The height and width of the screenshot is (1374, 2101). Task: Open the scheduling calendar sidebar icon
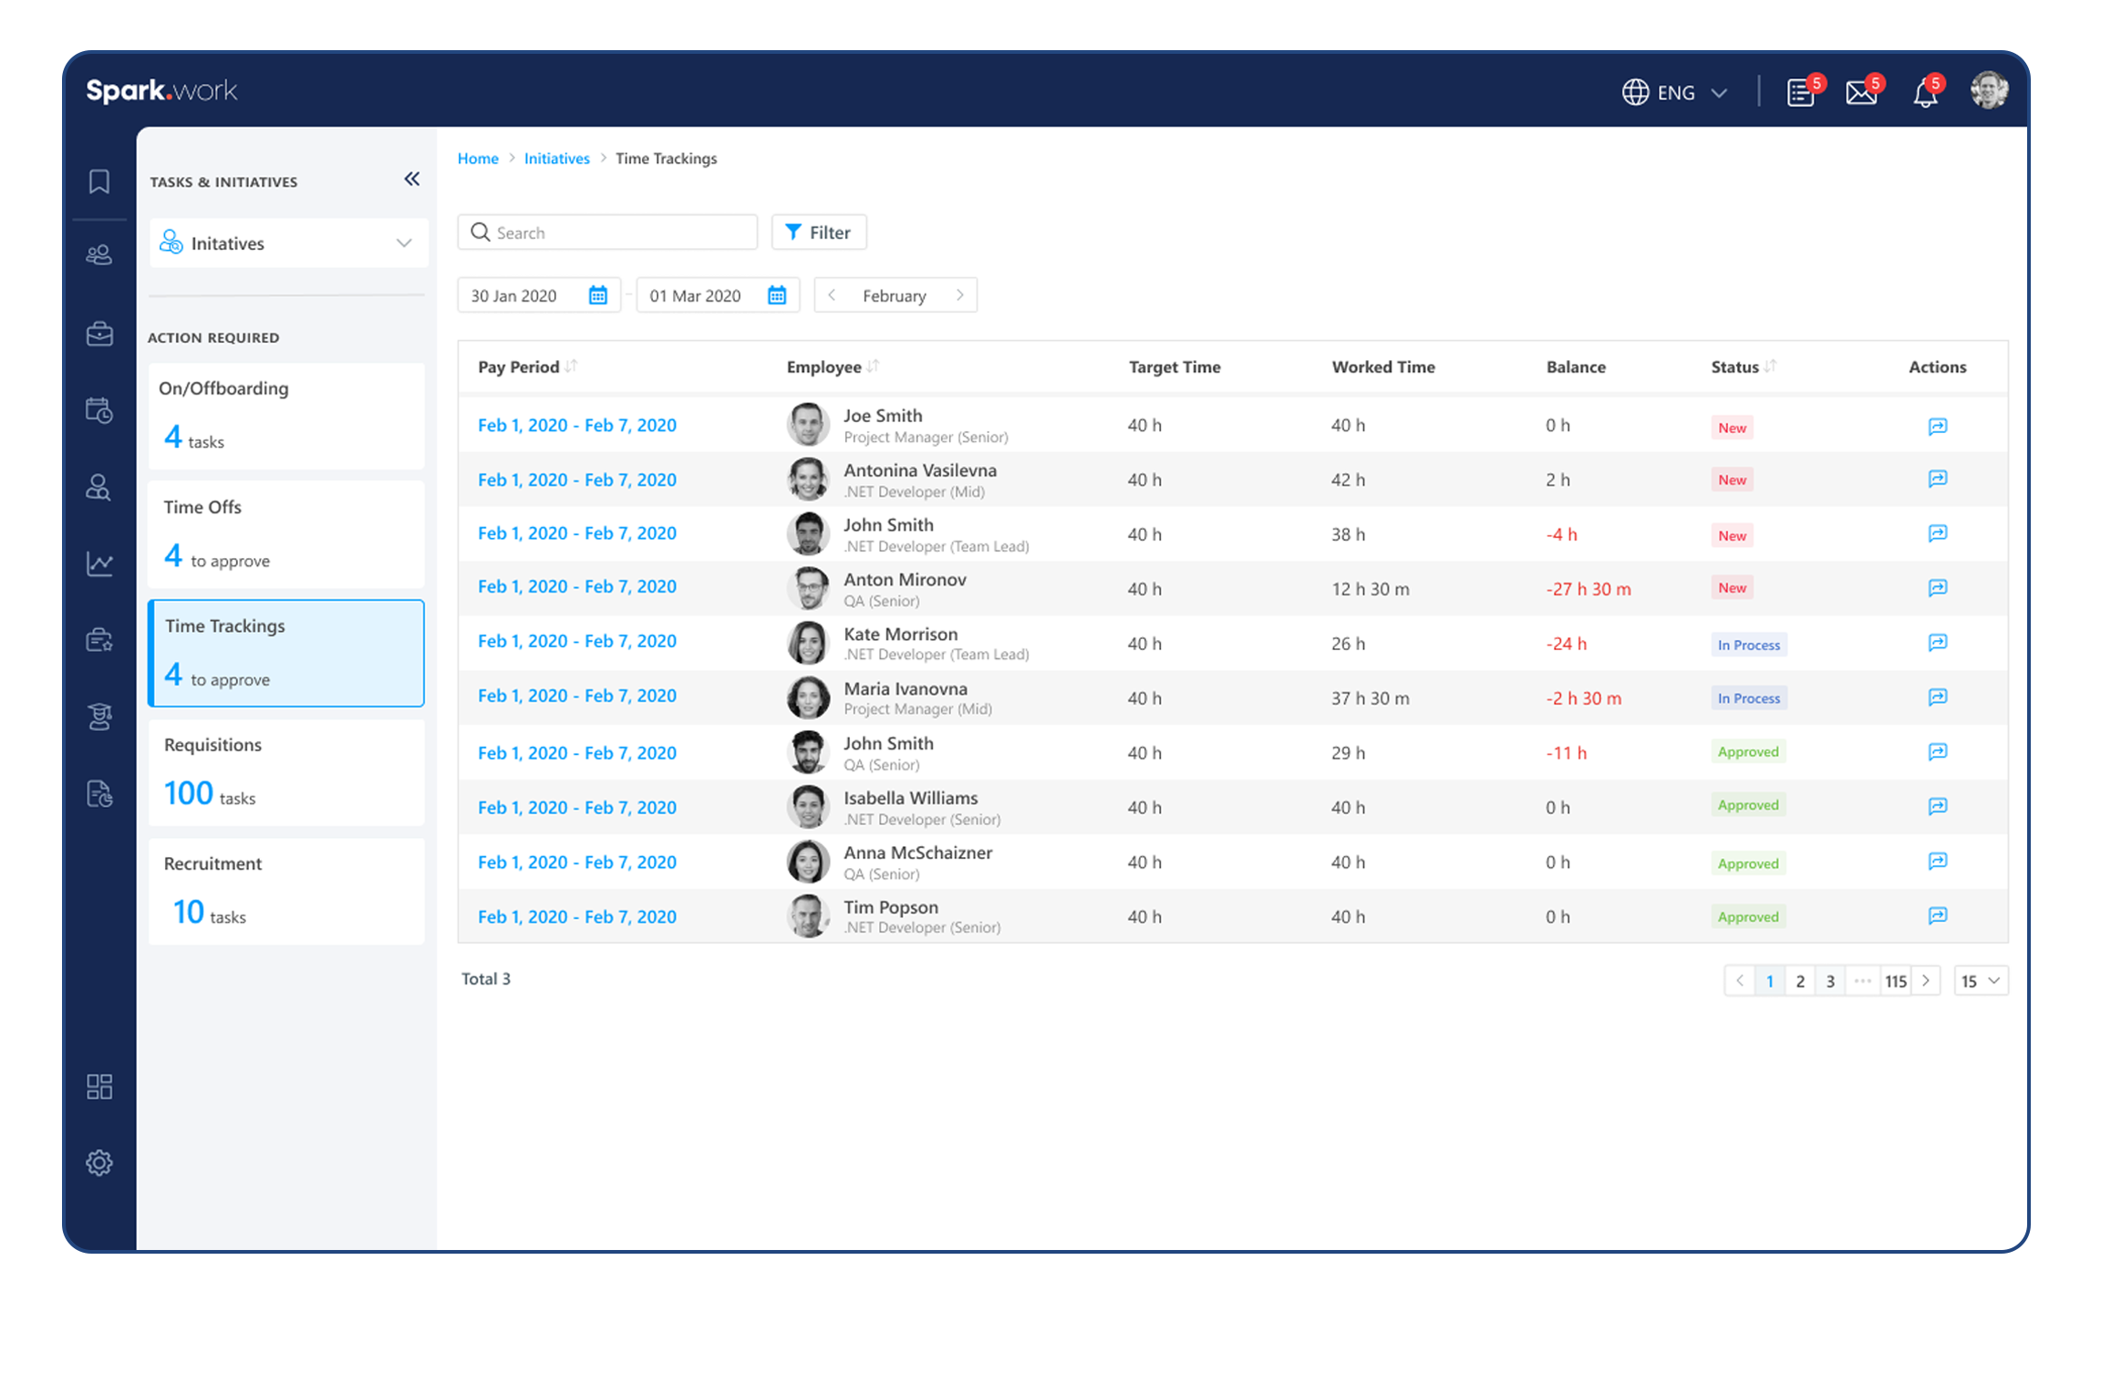(x=99, y=410)
